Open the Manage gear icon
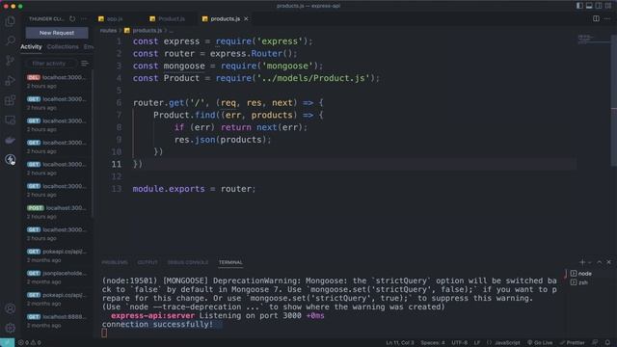This screenshot has width=617, height=347. [x=11, y=328]
